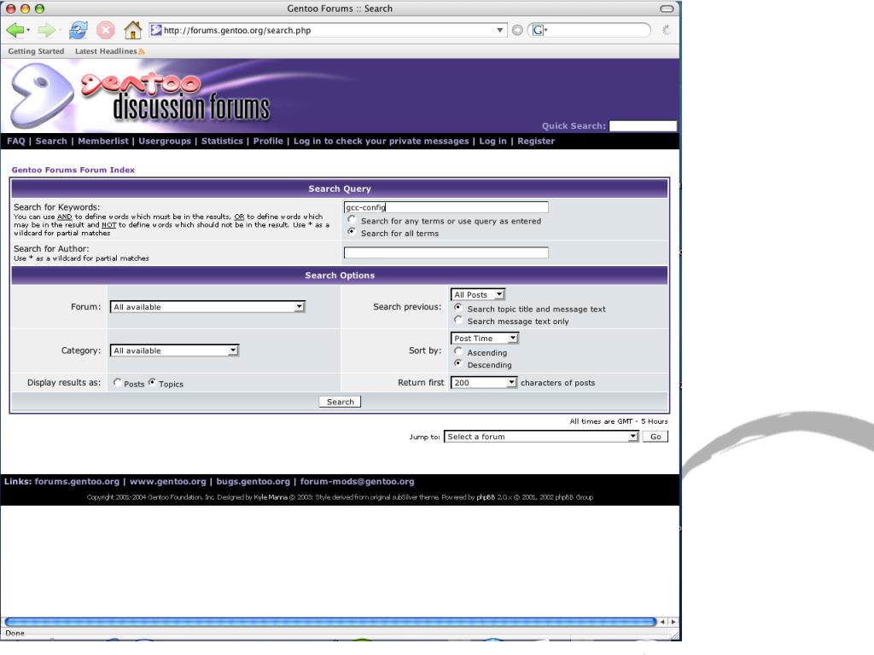Select Search for all terms radio button
The width and height of the screenshot is (874, 655).
pos(352,232)
